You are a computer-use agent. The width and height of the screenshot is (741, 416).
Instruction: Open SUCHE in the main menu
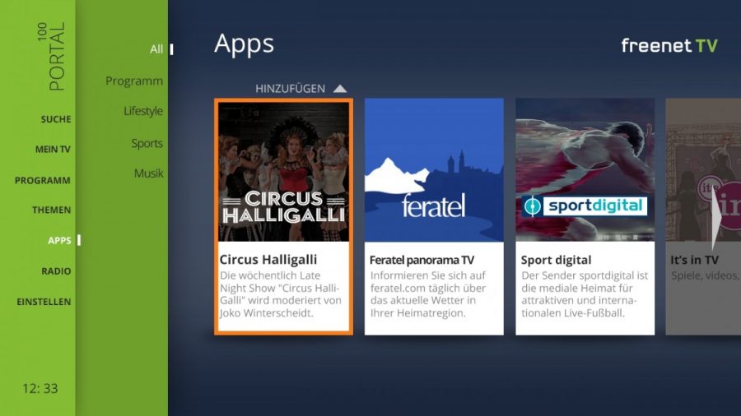(x=56, y=119)
